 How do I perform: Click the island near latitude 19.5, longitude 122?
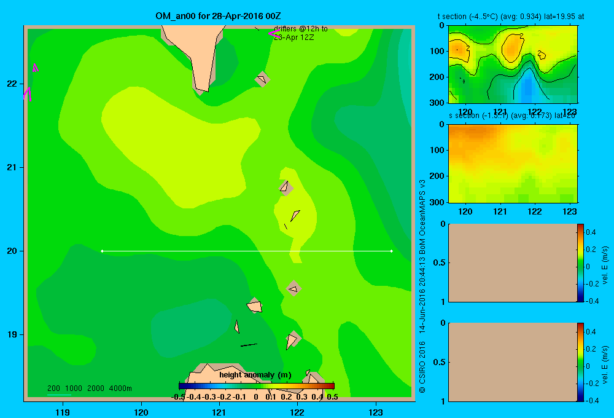tap(293, 288)
